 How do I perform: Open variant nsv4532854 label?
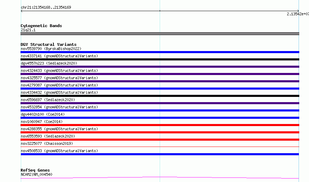[59, 107]
